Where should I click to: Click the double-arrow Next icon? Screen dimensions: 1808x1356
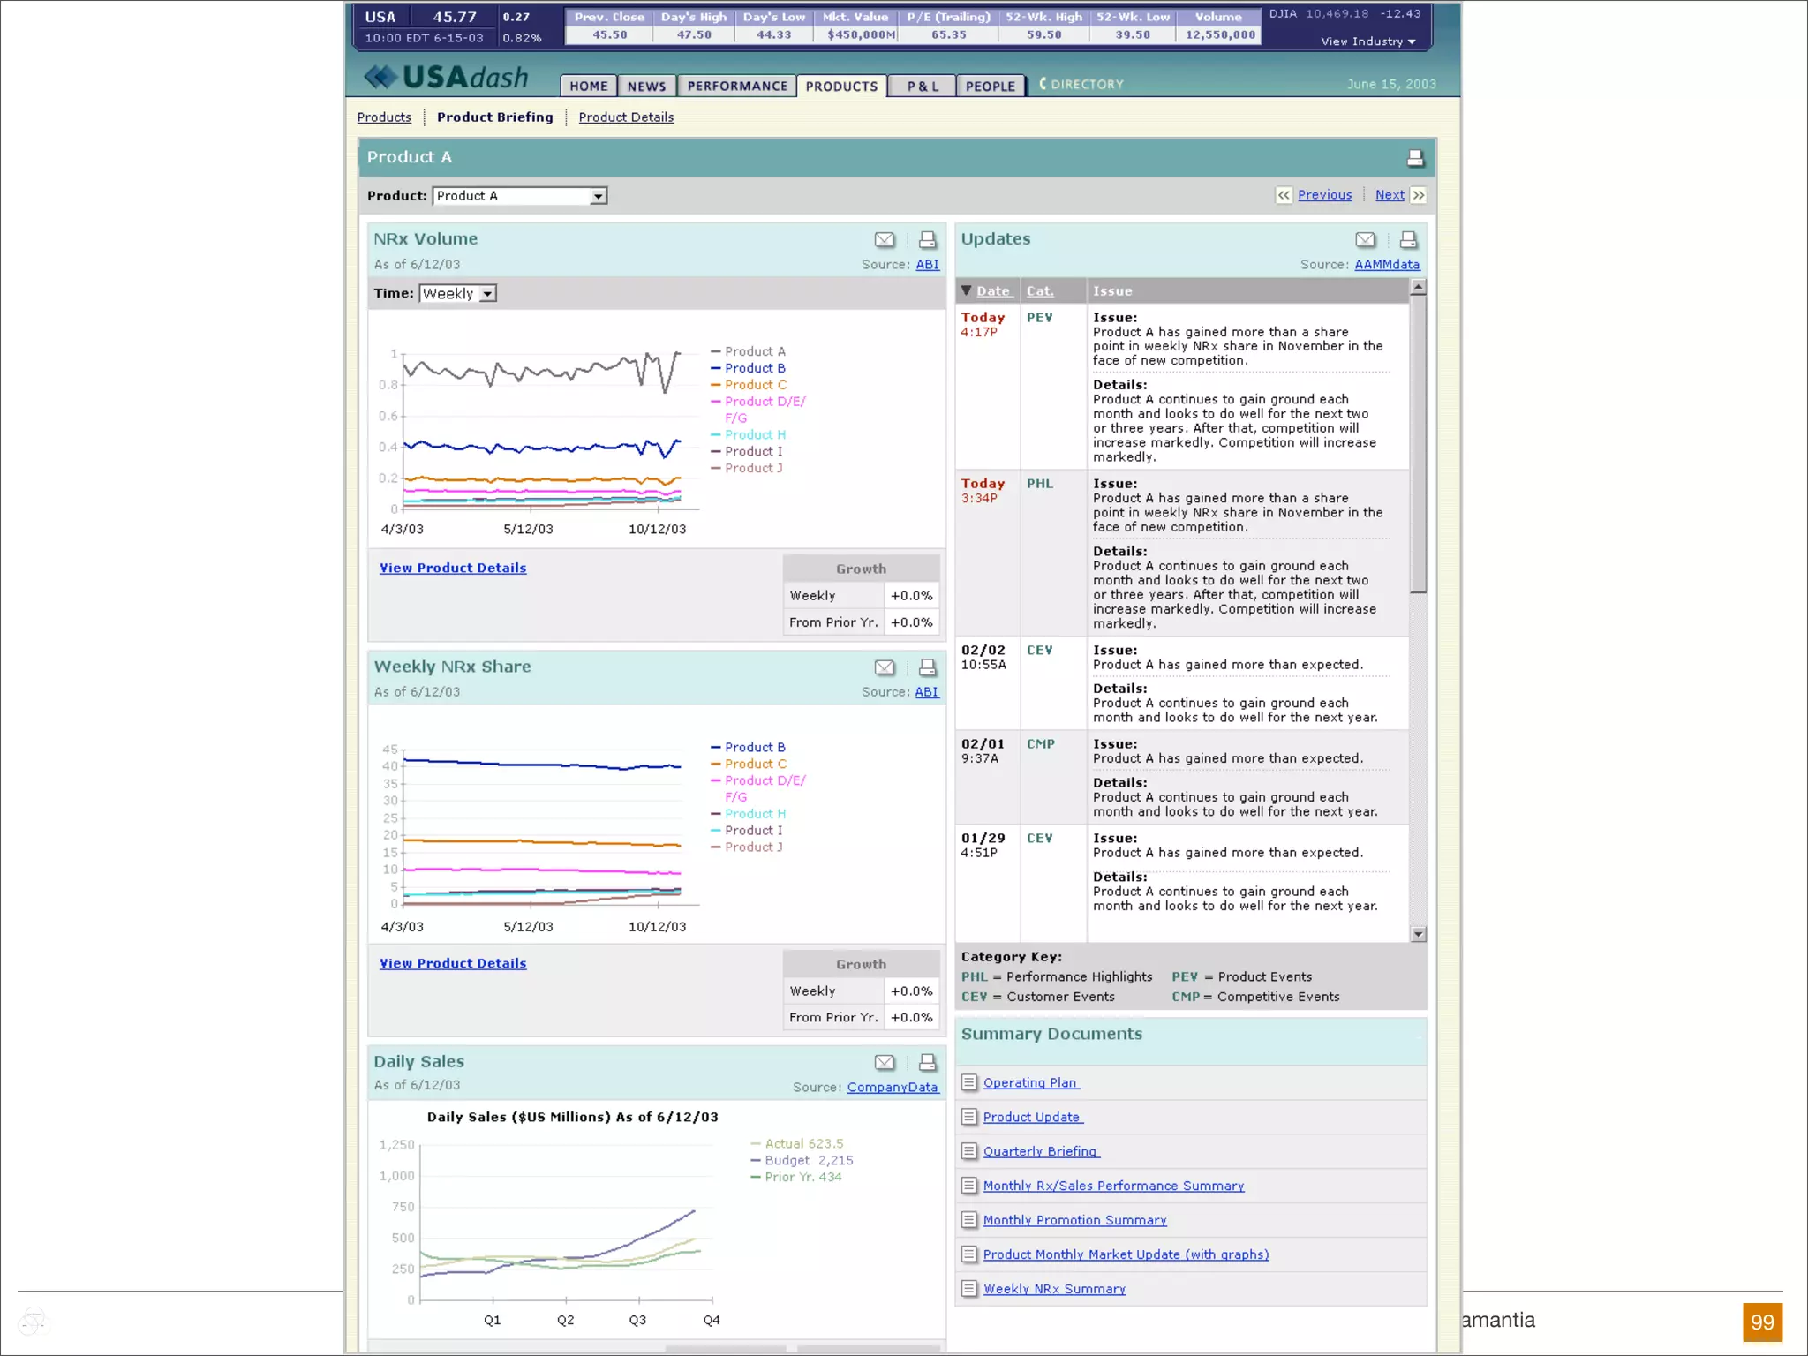1419,195
